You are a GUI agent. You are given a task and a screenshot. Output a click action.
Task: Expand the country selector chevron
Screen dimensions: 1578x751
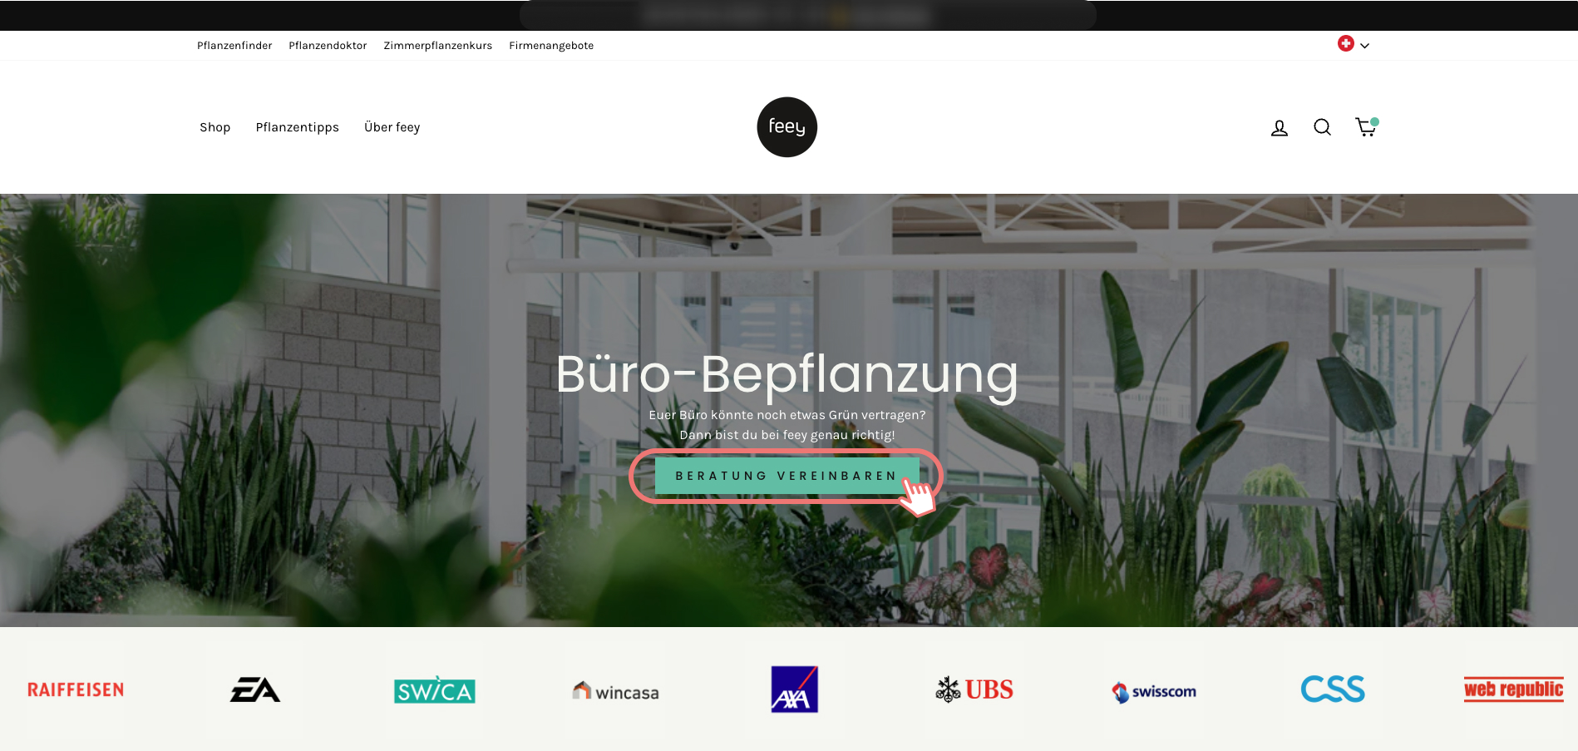[1364, 46]
